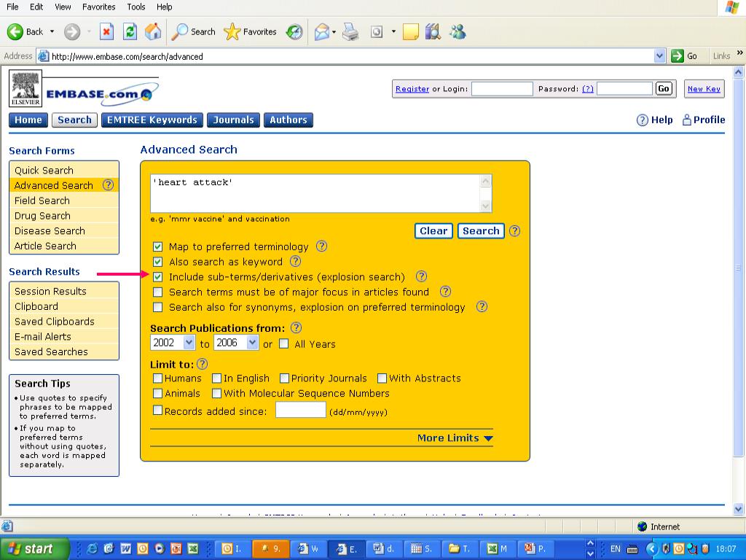Switch to EMTREE Keywords tab
The height and width of the screenshot is (560, 746).
(152, 120)
